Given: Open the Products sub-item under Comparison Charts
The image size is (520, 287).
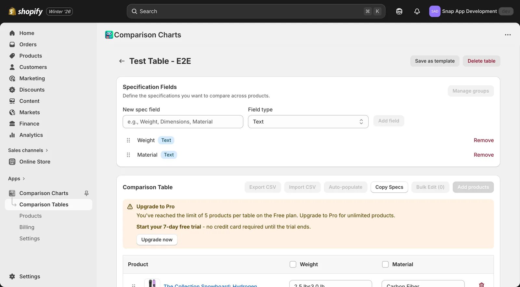Looking at the screenshot, I should click(x=31, y=216).
